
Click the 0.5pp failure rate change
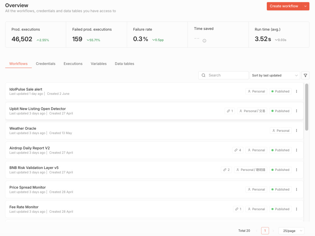coord(158,40)
